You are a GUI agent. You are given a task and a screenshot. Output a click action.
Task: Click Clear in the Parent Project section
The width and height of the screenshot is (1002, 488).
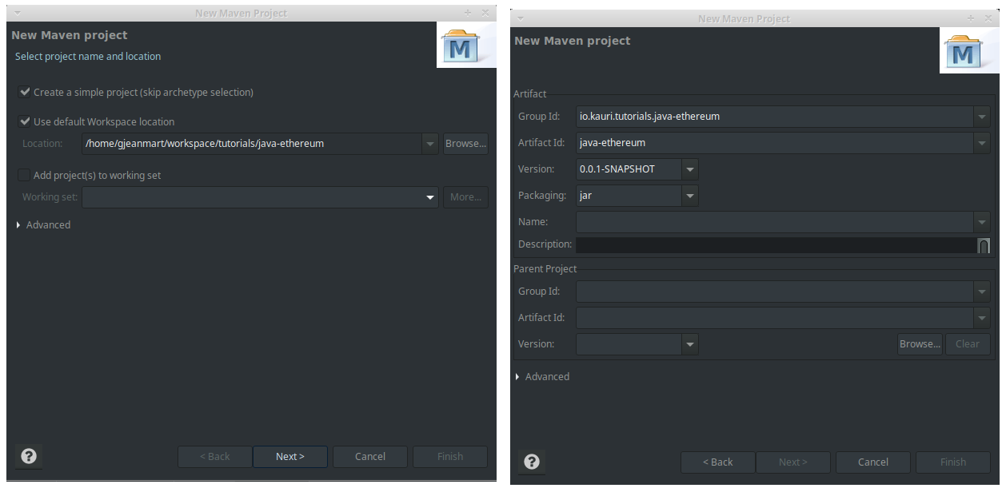(968, 344)
